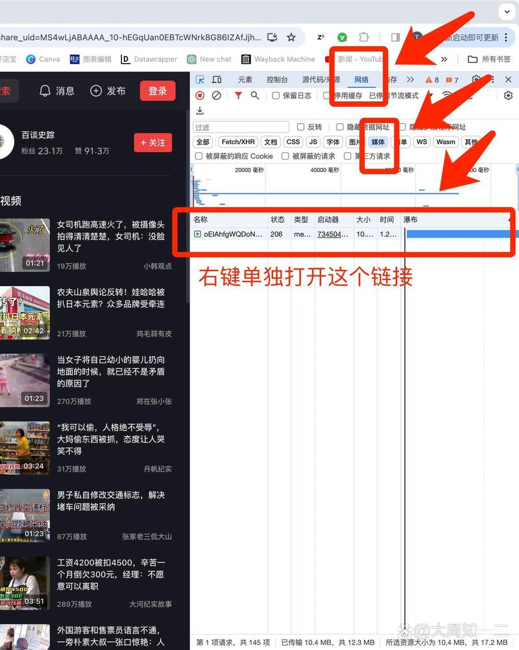Toggle the device toolbar icon

point(217,80)
